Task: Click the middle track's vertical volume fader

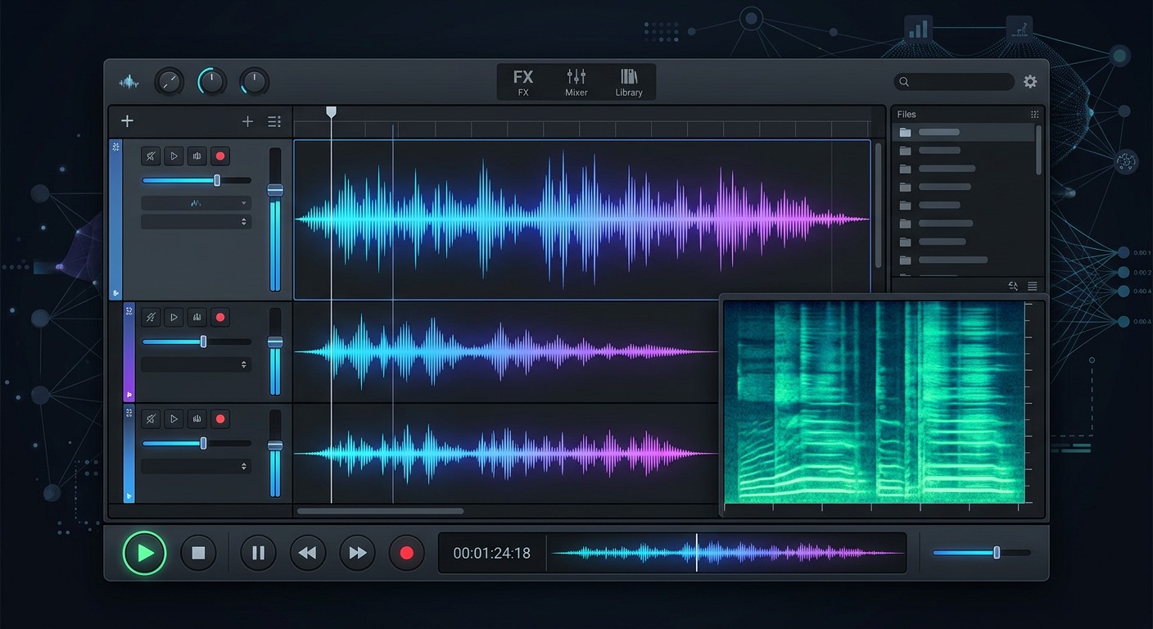Action: pyautogui.click(x=275, y=351)
